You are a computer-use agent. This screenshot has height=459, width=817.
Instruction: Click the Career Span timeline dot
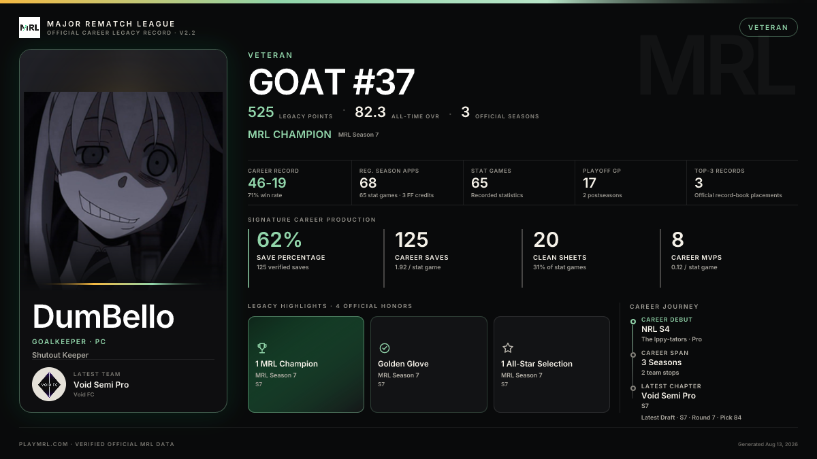coord(633,354)
